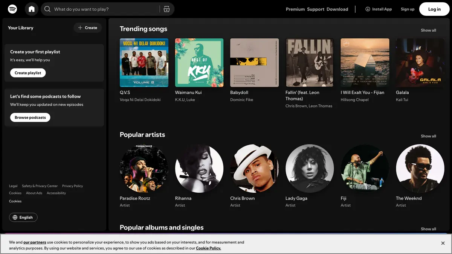Click the Voqa Ni Delai Dokidoki artist name
The height and width of the screenshot is (254, 452).
pyautogui.click(x=140, y=100)
